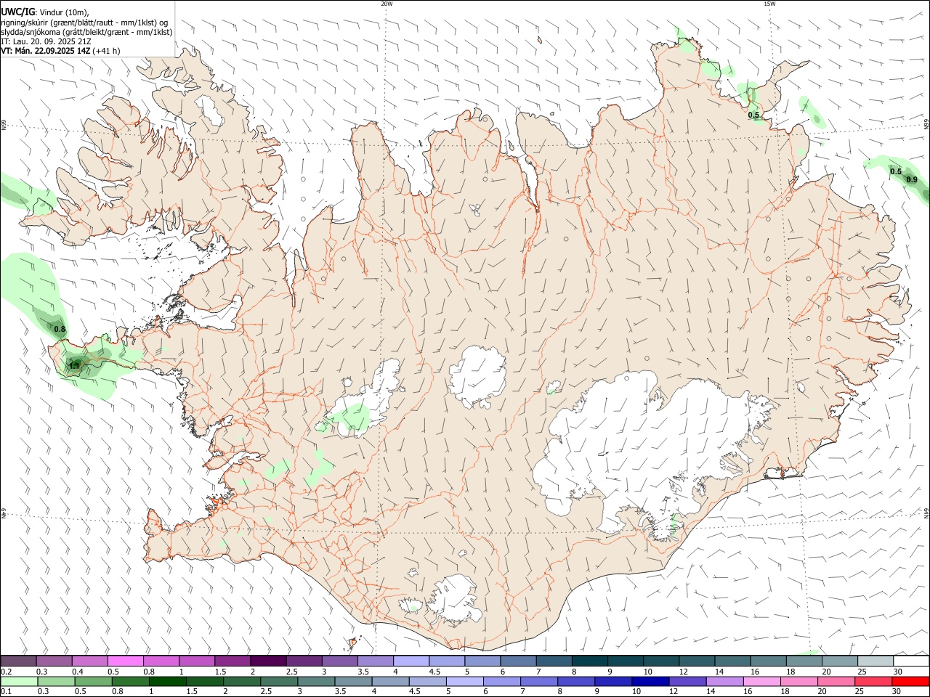Viewport: 930px width, 697px height.
Task: Choose the lower-row swatch between 2.5 and 3
Action: point(279,682)
